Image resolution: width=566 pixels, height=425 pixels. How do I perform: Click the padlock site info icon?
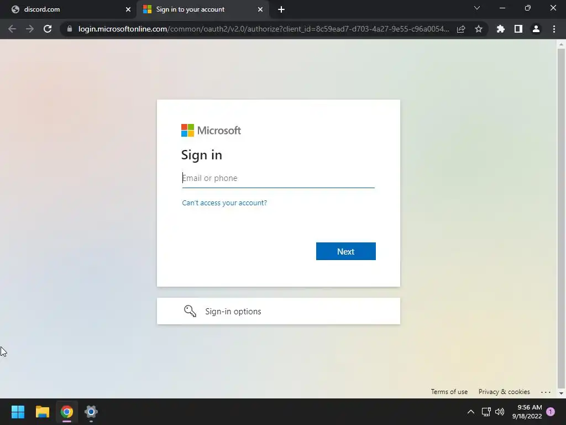tap(70, 29)
